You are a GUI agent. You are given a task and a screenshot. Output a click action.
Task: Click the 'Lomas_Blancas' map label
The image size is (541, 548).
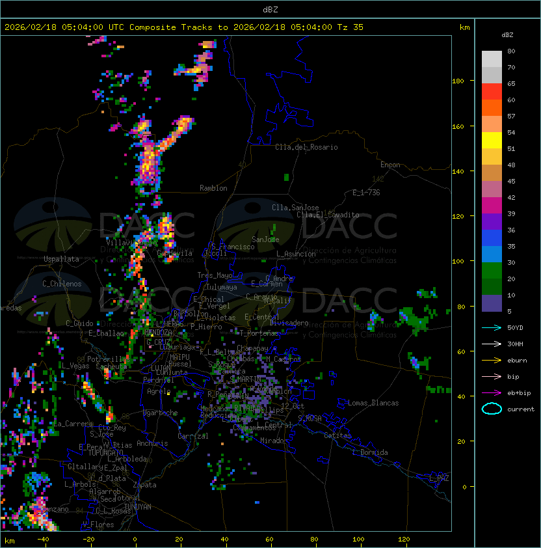[373, 403]
